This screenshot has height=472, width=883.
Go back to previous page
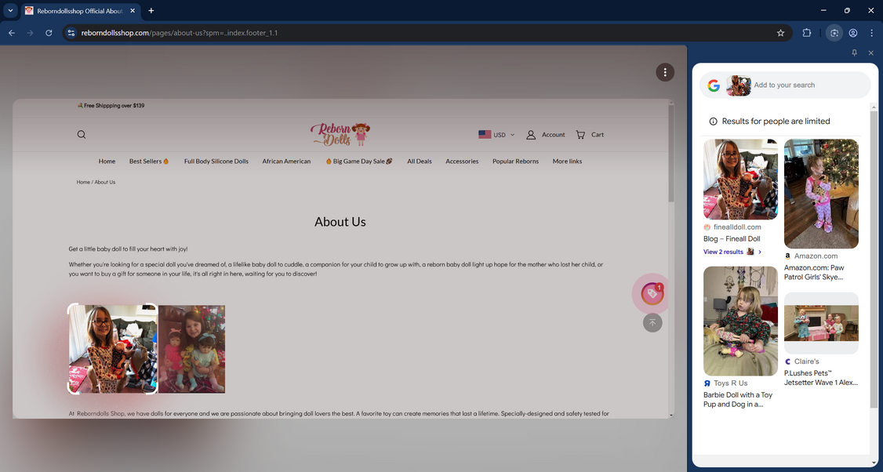click(x=11, y=33)
